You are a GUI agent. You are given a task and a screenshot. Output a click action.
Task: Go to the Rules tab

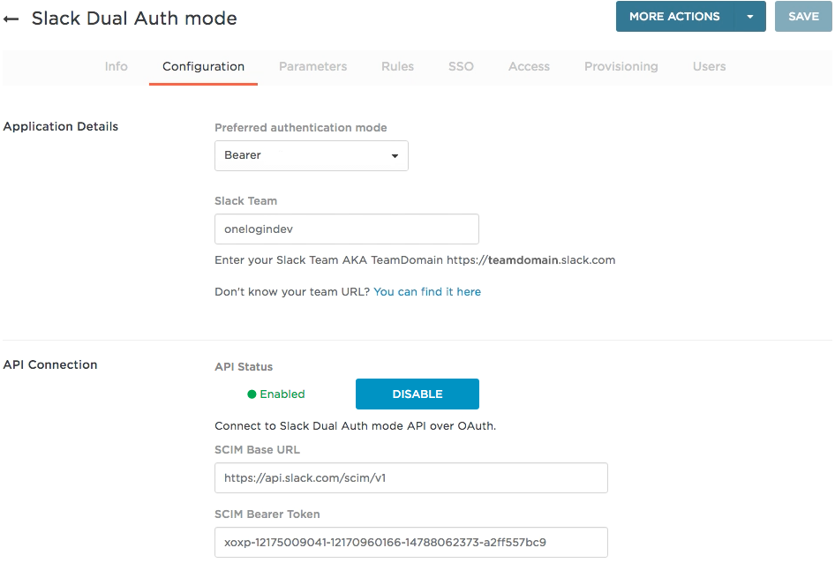tap(397, 66)
